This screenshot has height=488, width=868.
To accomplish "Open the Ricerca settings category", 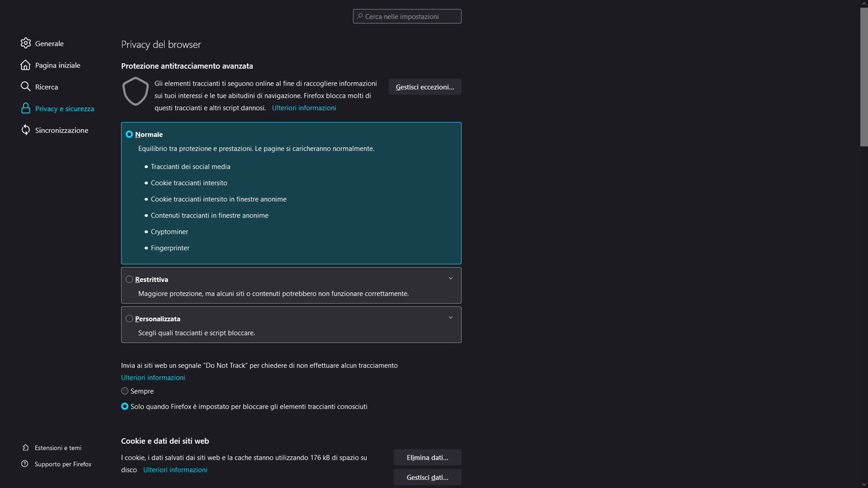I will (46, 87).
